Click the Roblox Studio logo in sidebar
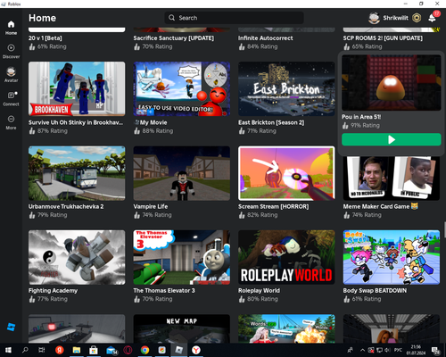This screenshot has height=357, width=446. [11, 327]
